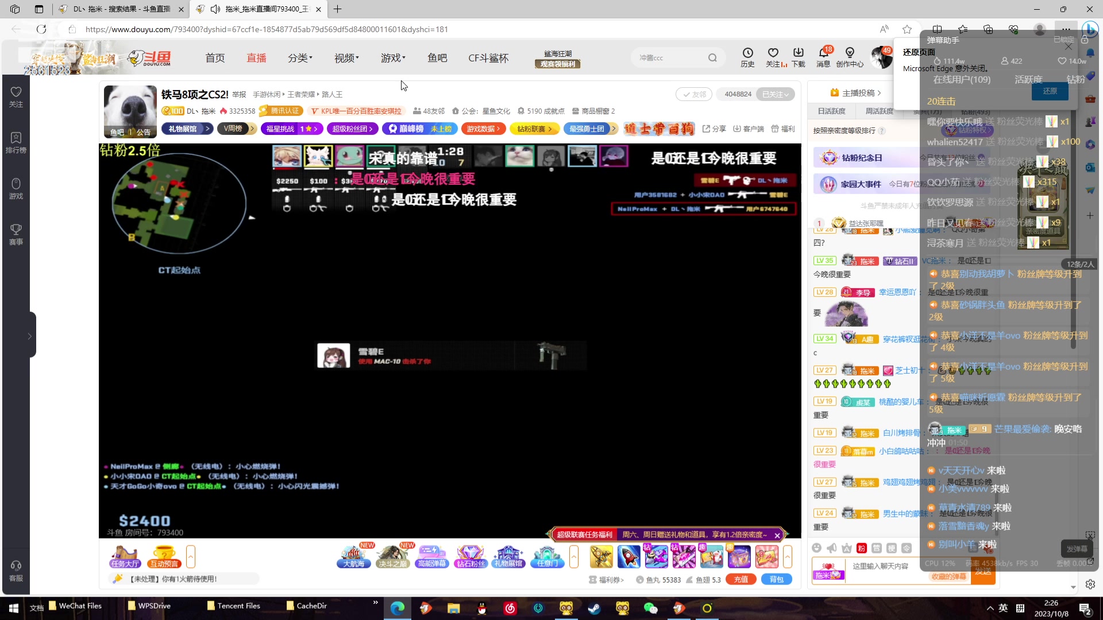
Task: Click the orange 充值 recharge button
Action: point(741,579)
